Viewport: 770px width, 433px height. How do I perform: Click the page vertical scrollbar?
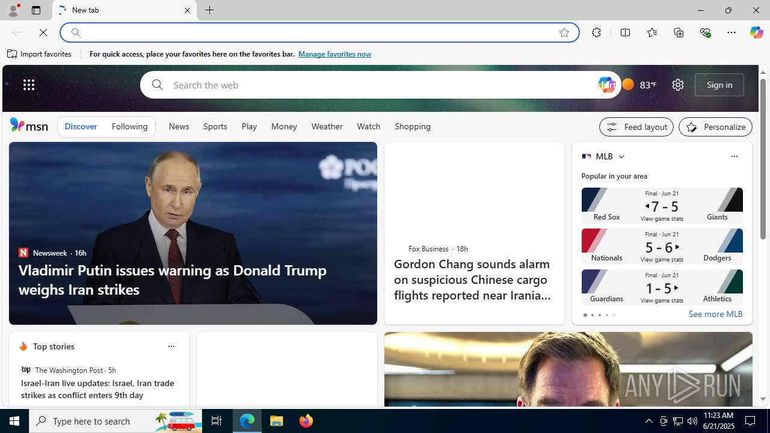[763, 159]
